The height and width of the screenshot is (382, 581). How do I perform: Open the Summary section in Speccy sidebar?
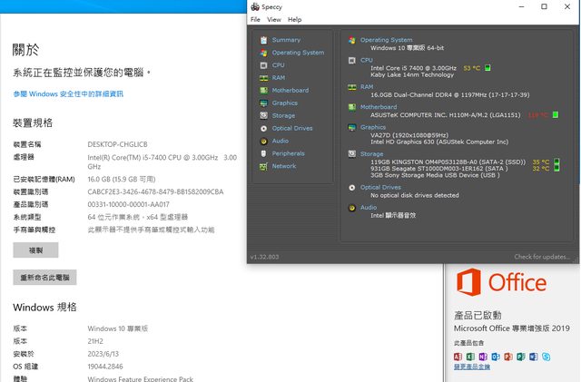point(286,40)
